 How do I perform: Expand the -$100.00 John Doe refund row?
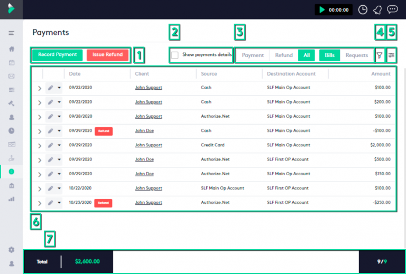pyautogui.click(x=40, y=131)
